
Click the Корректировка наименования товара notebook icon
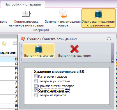click(26, 14)
